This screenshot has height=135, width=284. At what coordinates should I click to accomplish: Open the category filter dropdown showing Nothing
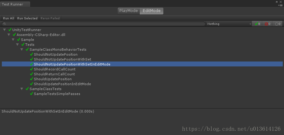point(229,24)
